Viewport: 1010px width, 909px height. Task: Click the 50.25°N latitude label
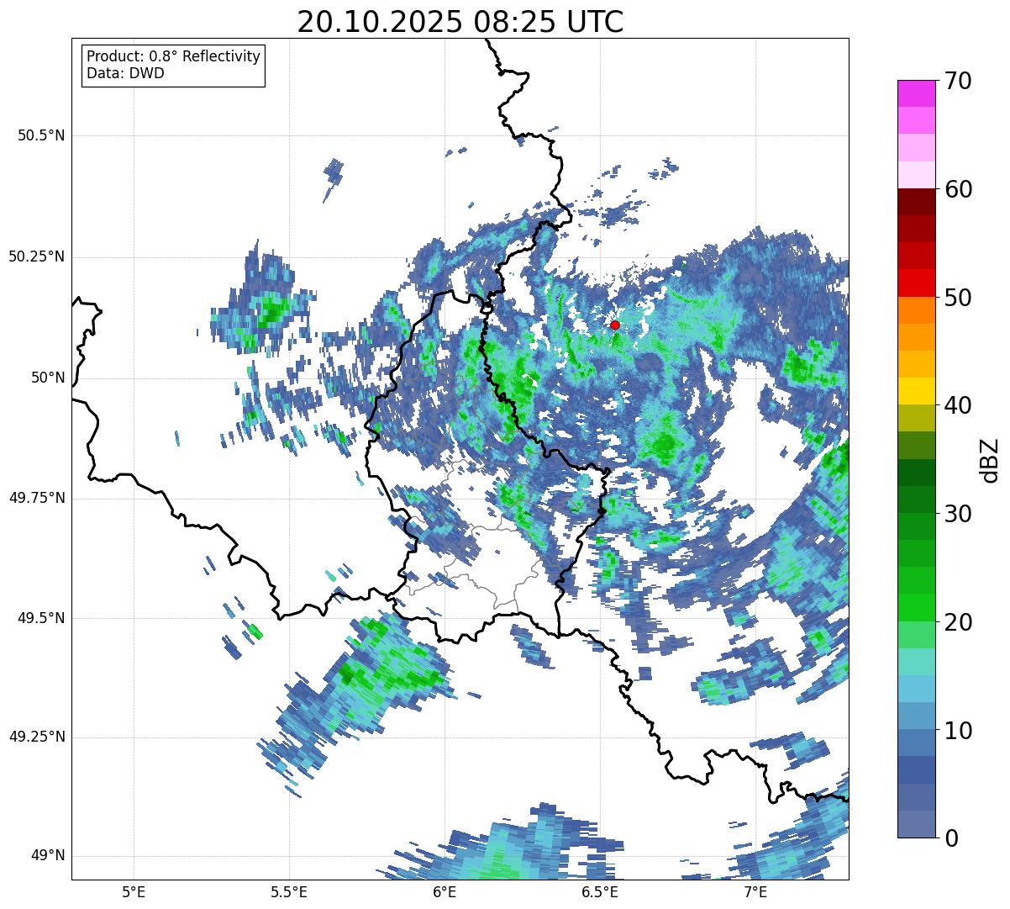click(37, 256)
